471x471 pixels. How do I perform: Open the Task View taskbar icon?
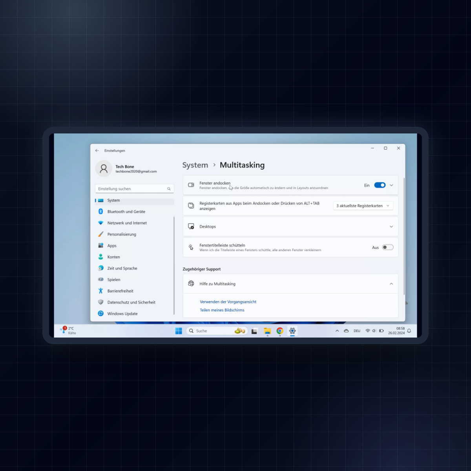254,331
